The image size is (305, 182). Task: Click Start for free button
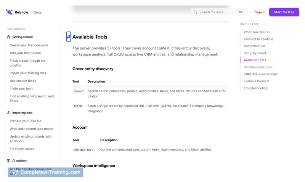[x=284, y=12]
